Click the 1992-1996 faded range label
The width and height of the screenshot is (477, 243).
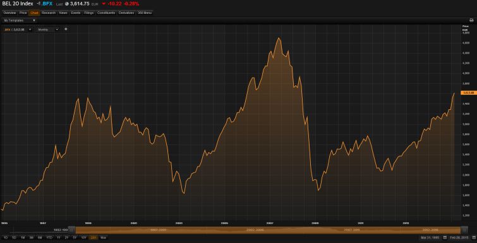[60, 230]
